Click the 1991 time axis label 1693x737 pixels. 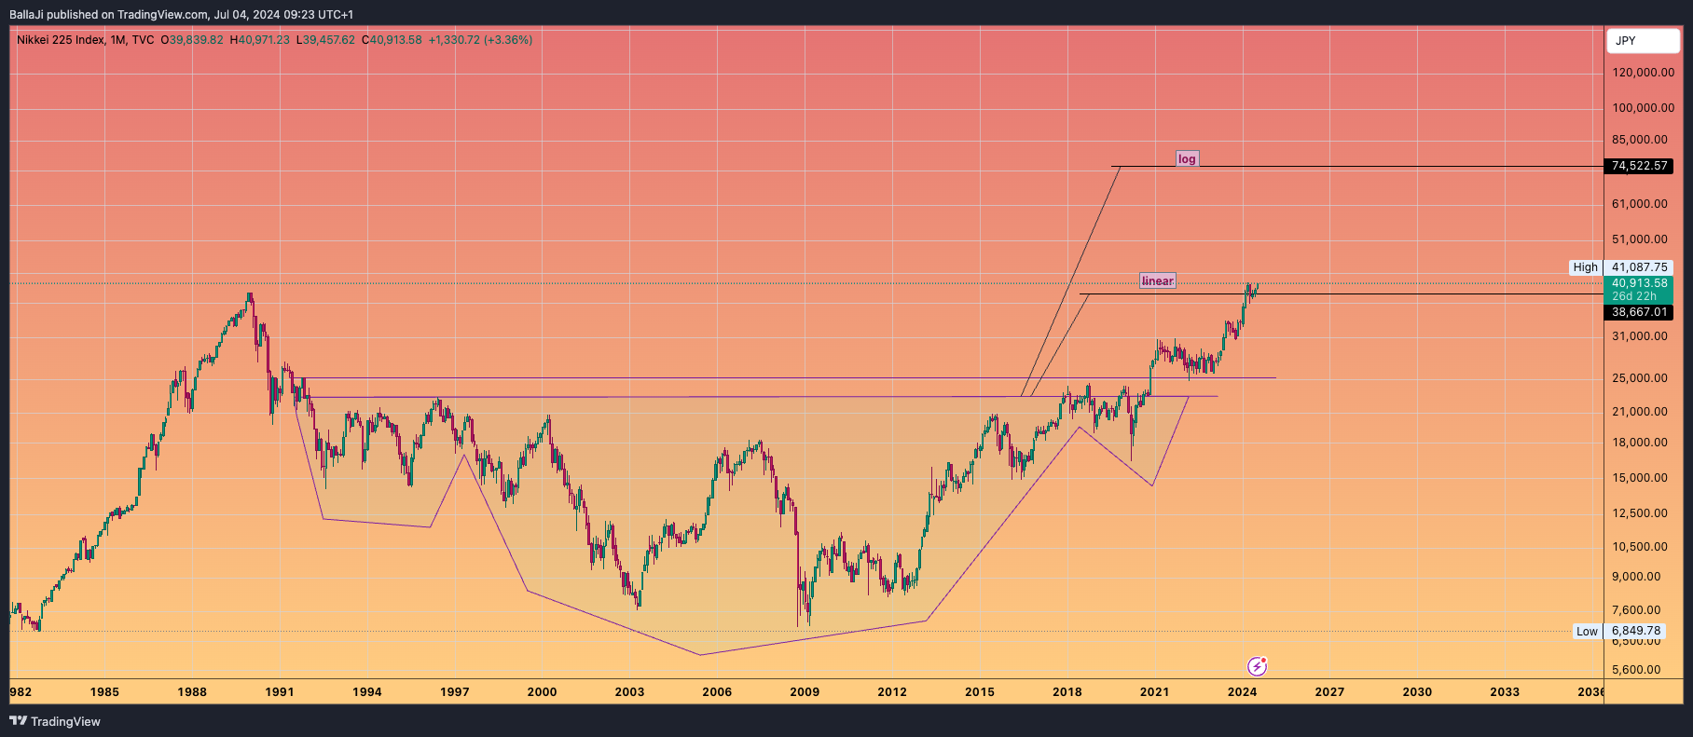pos(280,692)
